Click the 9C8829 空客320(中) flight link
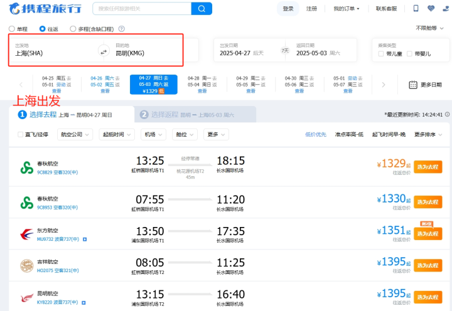Image resolution: width=452 pixels, height=311 pixels. tap(57, 172)
